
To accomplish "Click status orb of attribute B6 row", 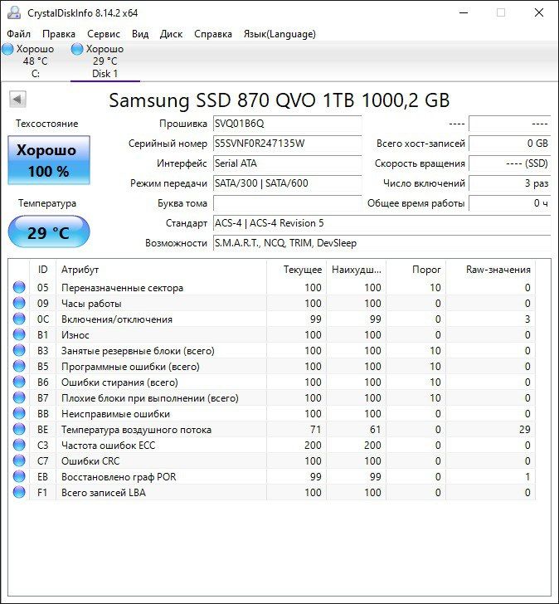I will [19, 382].
